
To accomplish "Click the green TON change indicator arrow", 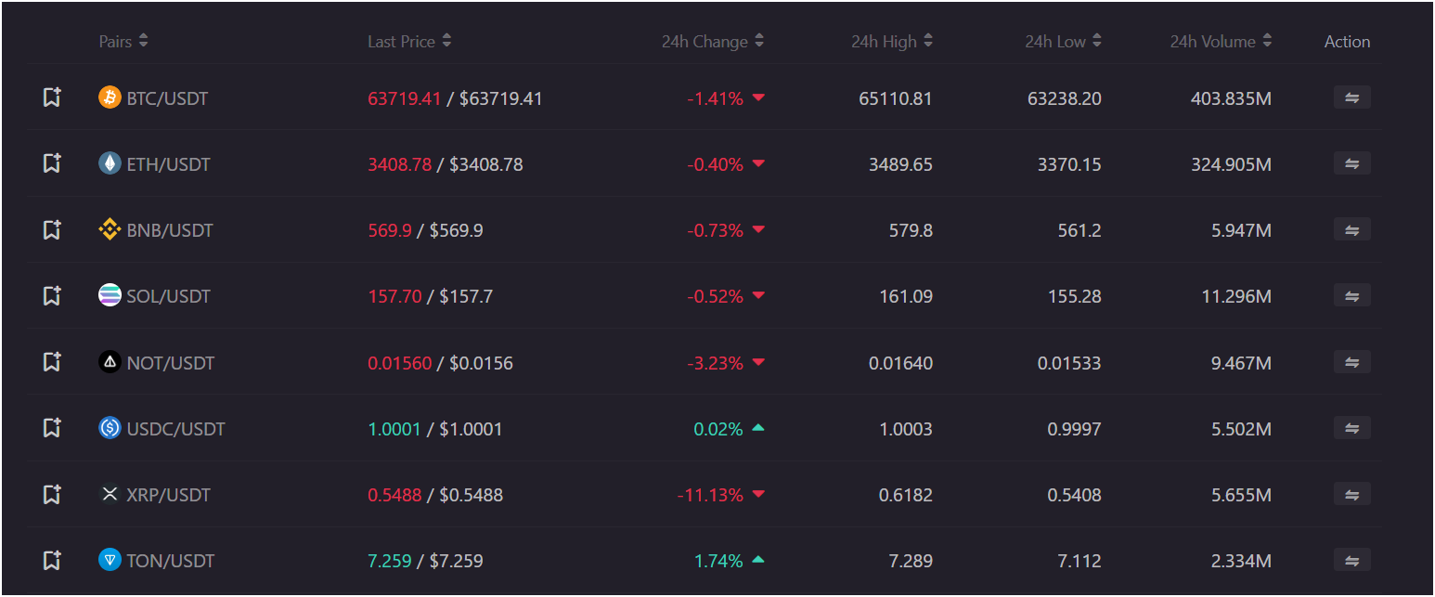I will click(x=757, y=561).
